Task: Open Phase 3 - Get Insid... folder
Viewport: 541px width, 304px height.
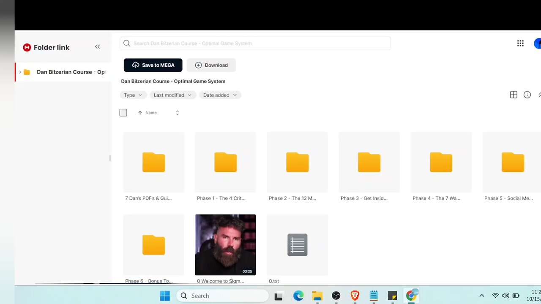Action: pos(369,162)
